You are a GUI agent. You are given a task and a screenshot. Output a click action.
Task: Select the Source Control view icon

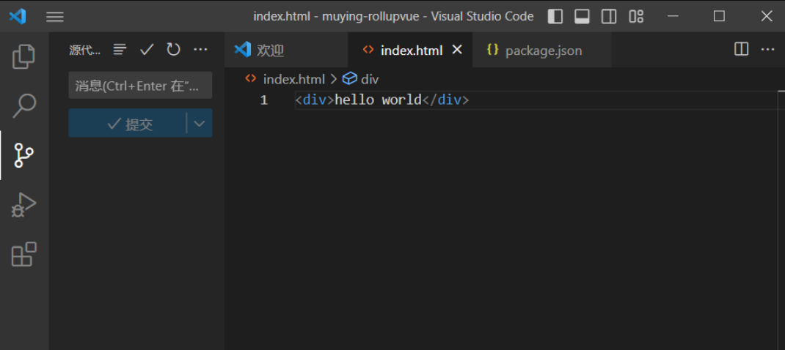pos(23,155)
